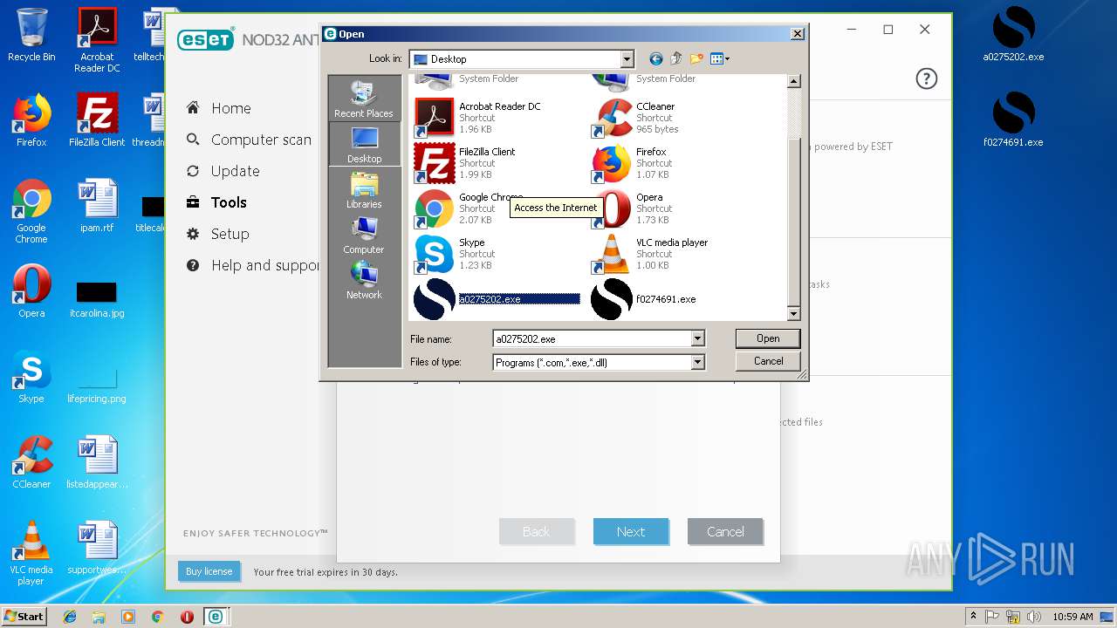Open Opera from the taskbar

(187, 617)
